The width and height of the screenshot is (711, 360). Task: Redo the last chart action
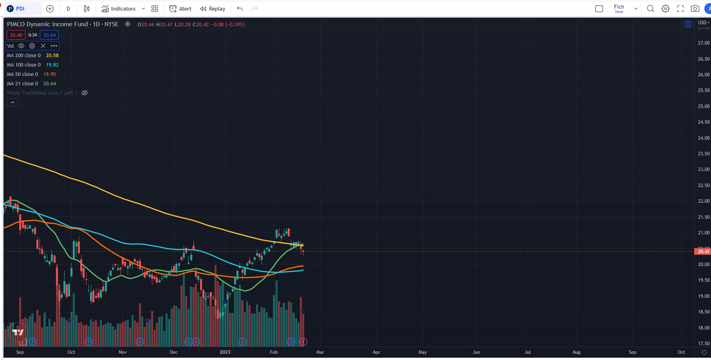tap(255, 9)
